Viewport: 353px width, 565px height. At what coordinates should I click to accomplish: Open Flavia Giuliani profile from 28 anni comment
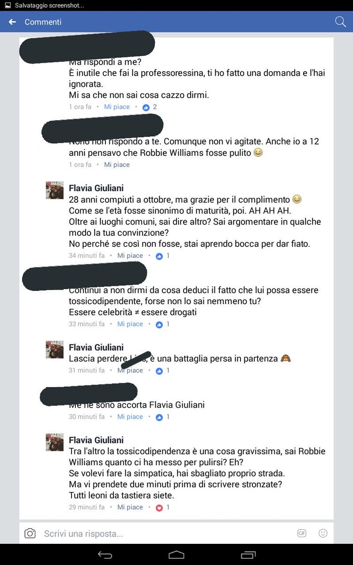(96, 188)
